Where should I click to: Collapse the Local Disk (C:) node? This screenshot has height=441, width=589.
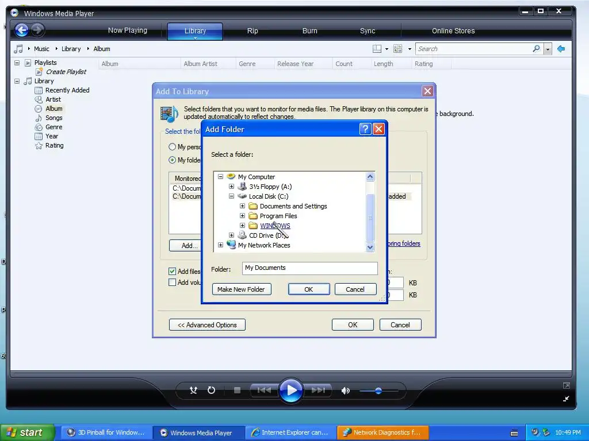click(231, 196)
